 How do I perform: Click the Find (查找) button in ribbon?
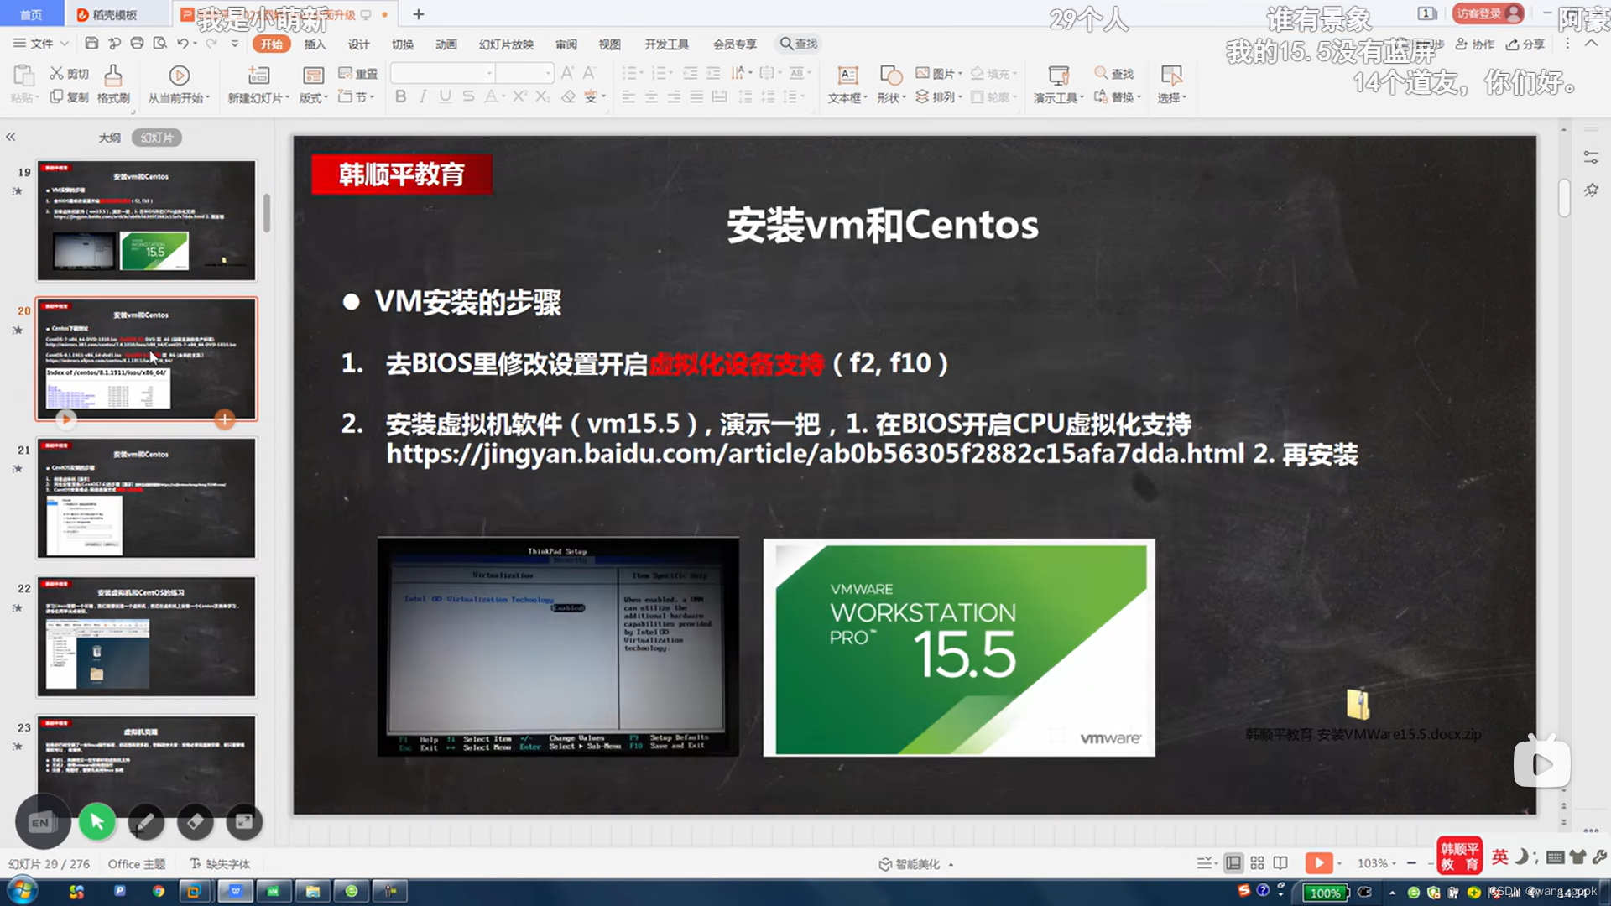[x=1114, y=74]
